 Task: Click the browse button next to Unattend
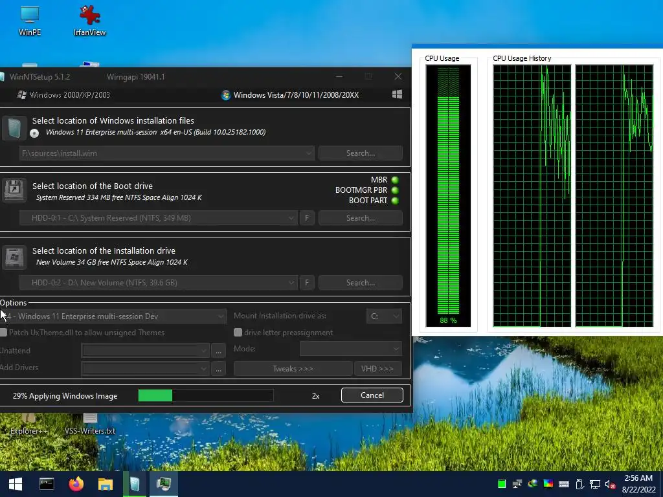click(x=218, y=350)
